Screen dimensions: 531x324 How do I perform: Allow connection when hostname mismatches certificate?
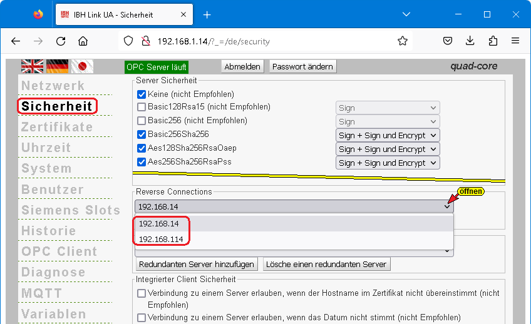click(x=142, y=293)
